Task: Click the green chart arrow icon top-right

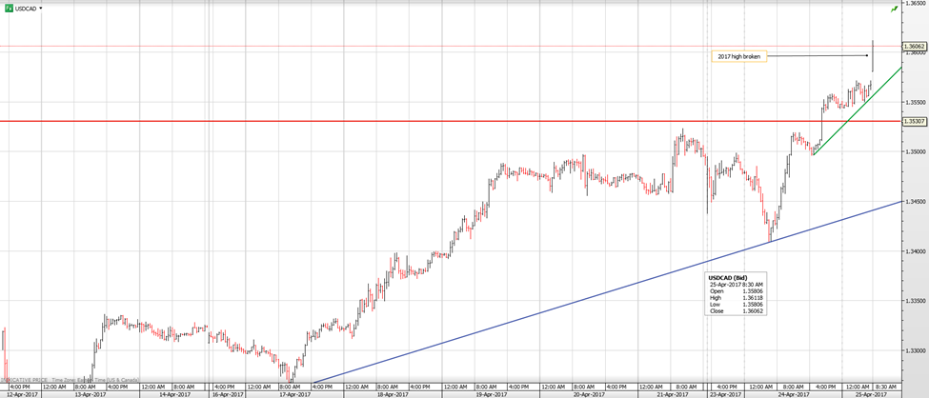Action: pyautogui.click(x=894, y=9)
